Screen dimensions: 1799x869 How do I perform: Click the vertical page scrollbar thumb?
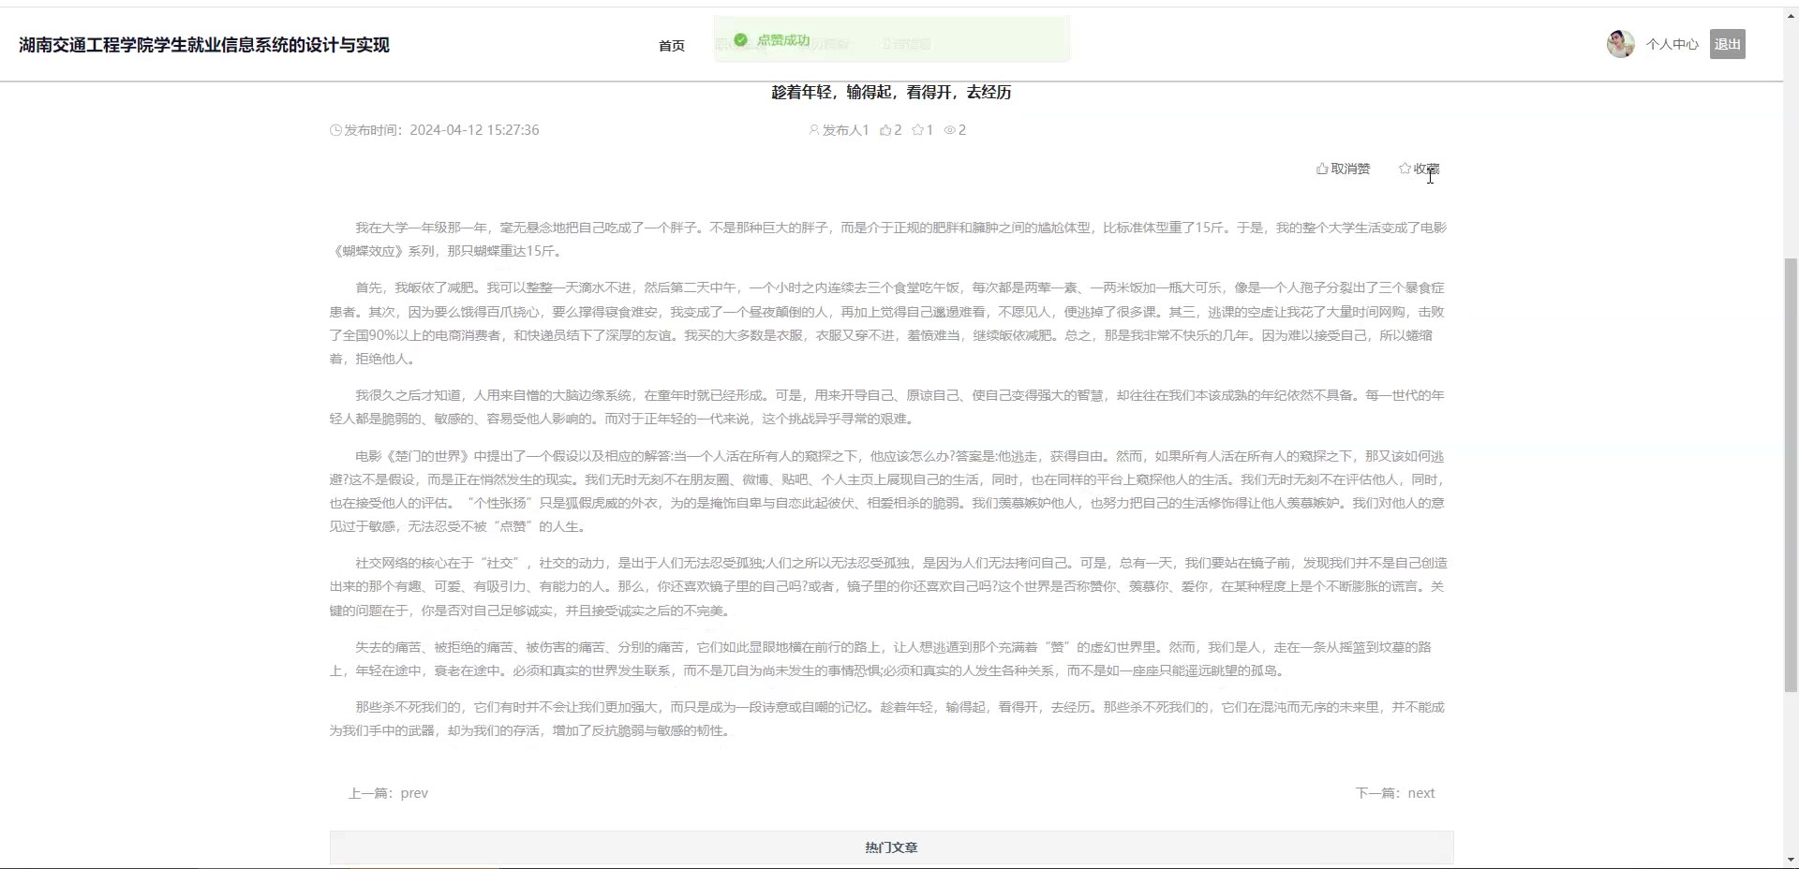1791,475
